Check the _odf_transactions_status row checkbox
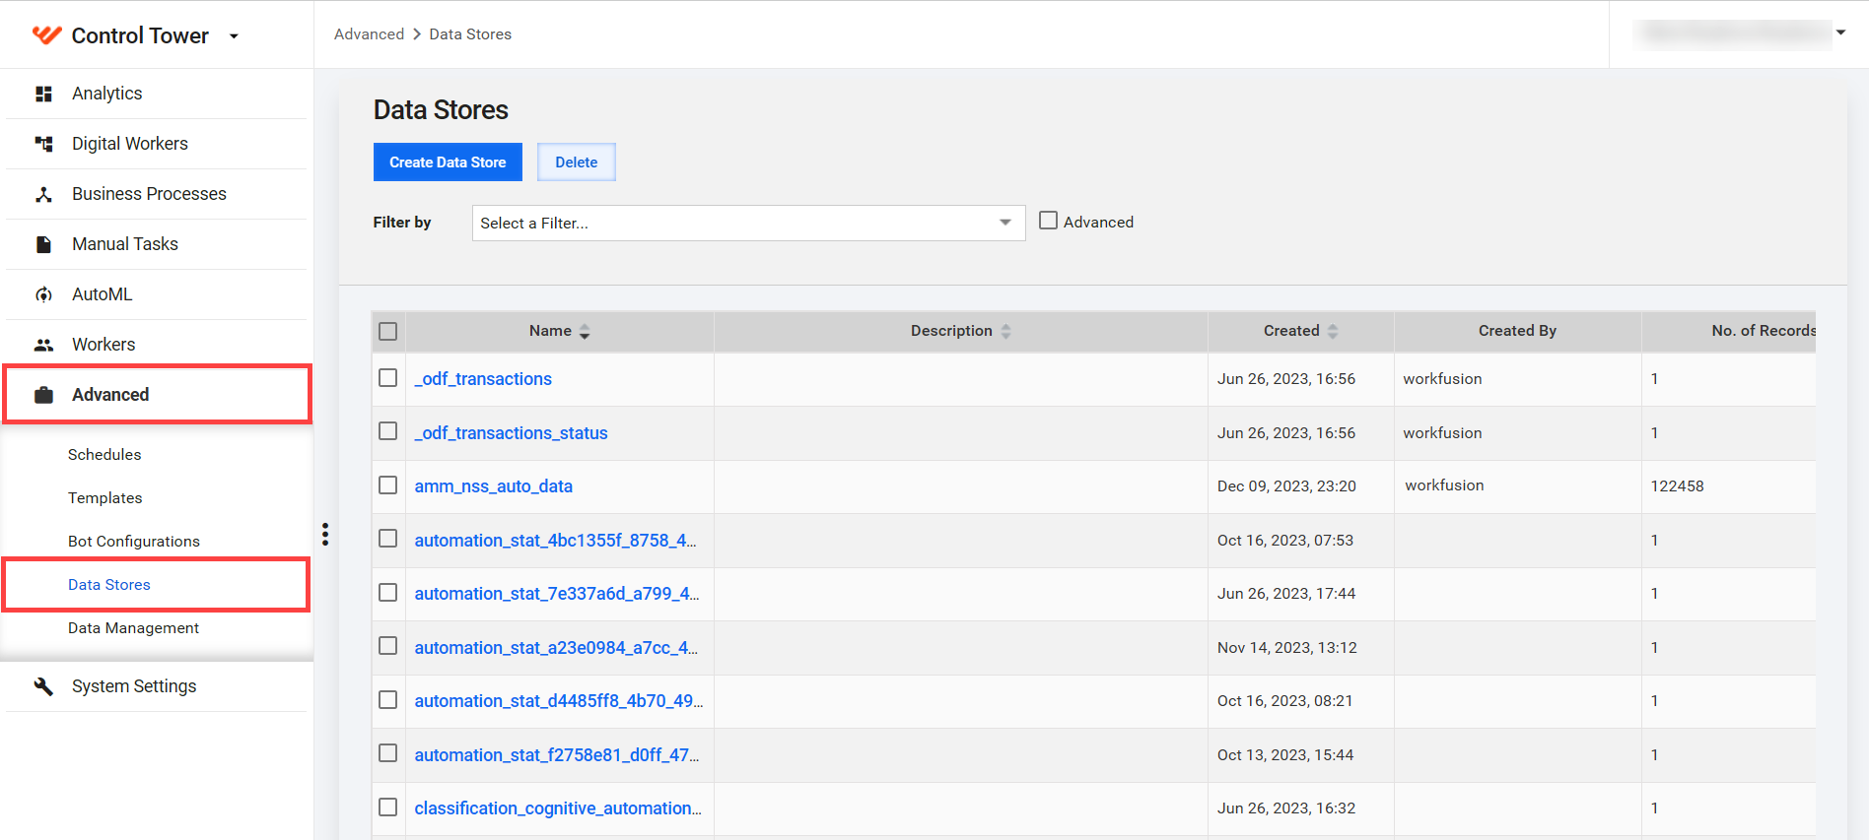Image resolution: width=1869 pixels, height=840 pixels. (x=388, y=431)
